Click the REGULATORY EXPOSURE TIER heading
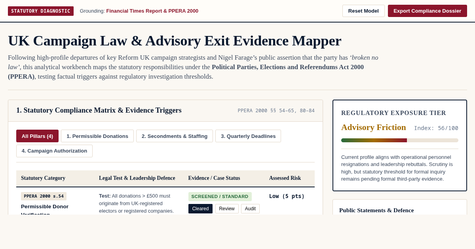Screen dimensions: 475x249 pyautogui.click(x=393, y=113)
